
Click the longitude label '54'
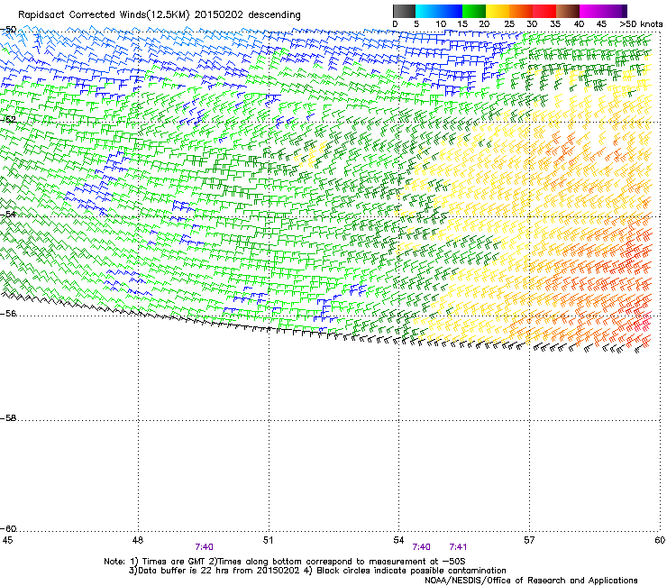click(x=398, y=540)
